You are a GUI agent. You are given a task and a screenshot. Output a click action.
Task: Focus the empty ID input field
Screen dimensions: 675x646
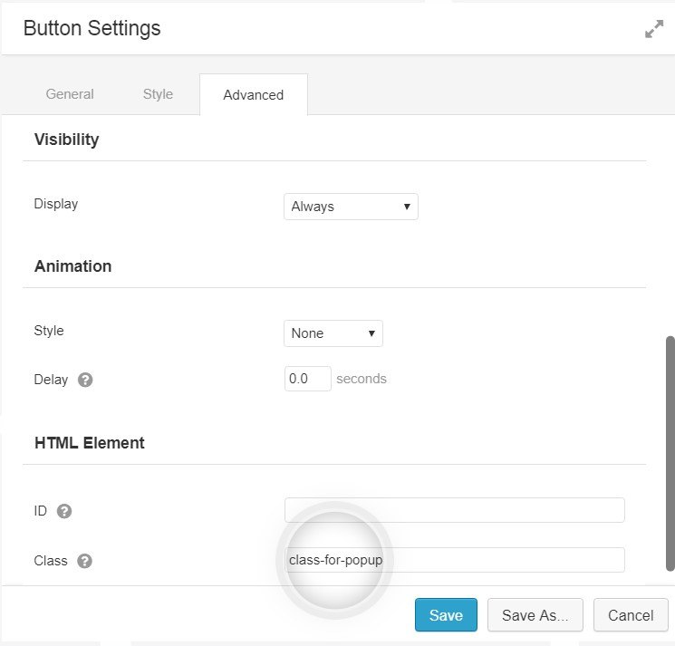pyautogui.click(x=455, y=510)
